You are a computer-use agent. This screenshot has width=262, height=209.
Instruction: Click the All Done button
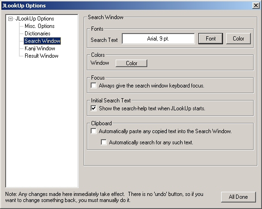(x=238, y=197)
